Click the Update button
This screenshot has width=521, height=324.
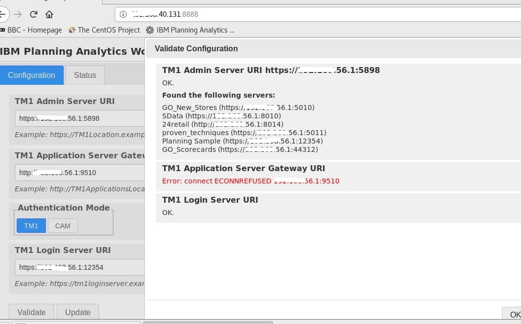point(78,312)
